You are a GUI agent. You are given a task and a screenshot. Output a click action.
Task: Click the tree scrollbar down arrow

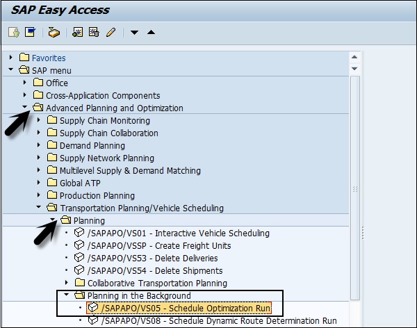[354, 69]
